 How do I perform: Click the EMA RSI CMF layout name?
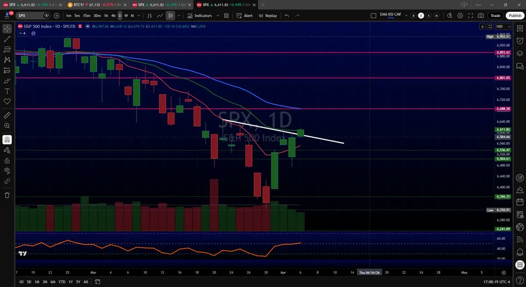tap(391, 14)
